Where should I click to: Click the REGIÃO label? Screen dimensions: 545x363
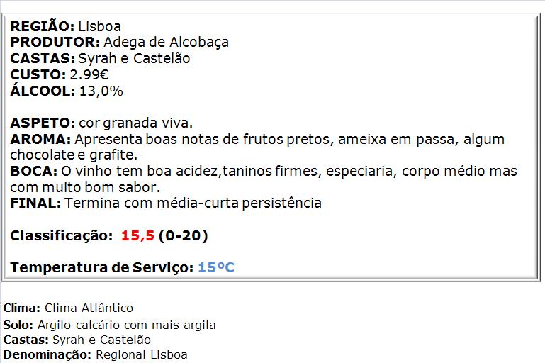(42, 26)
